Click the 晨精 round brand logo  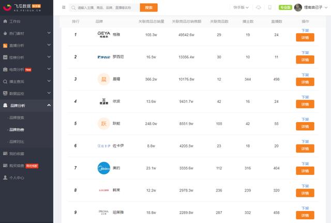tap(103, 79)
